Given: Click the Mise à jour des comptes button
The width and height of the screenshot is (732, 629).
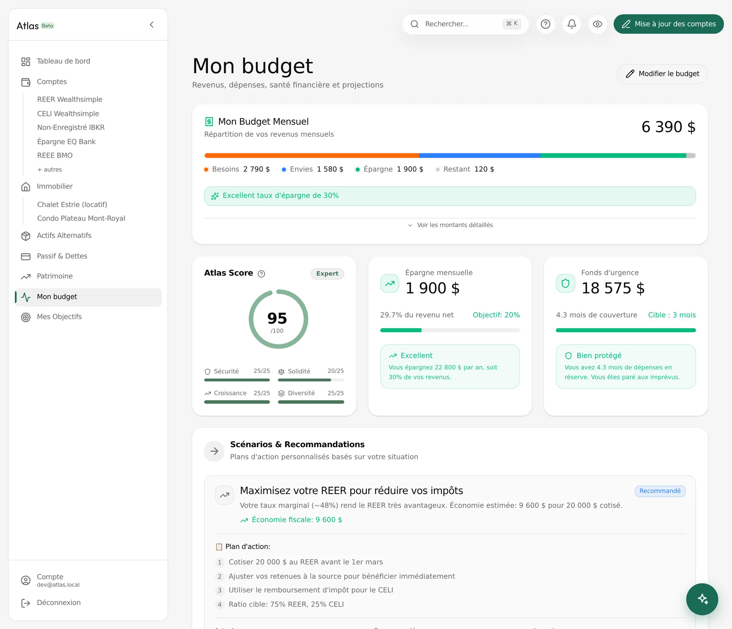Looking at the screenshot, I should click(x=668, y=24).
